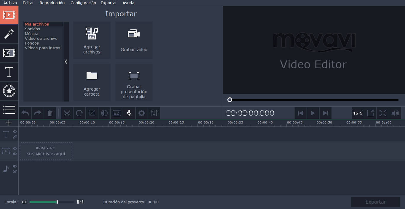The image size is (405, 209).
Task: Click Agregar carpeta button
Action: 92,83
